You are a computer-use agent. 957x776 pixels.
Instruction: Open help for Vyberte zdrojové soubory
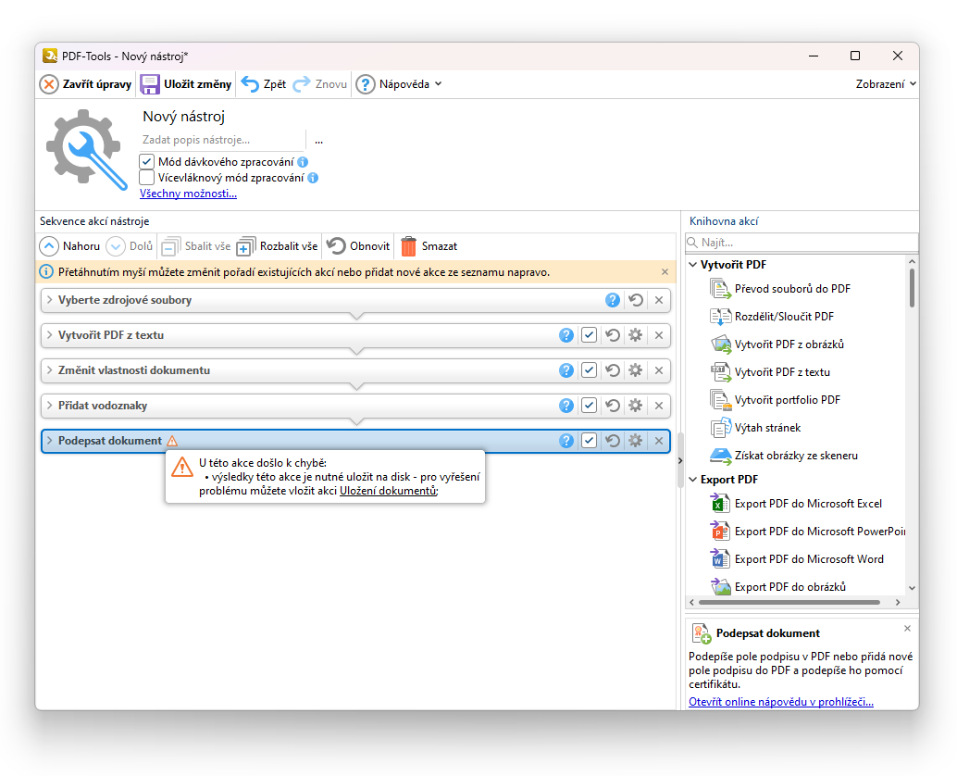(x=613, y=300)
